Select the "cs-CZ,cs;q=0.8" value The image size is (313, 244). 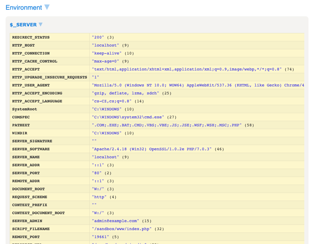(112, 101)
